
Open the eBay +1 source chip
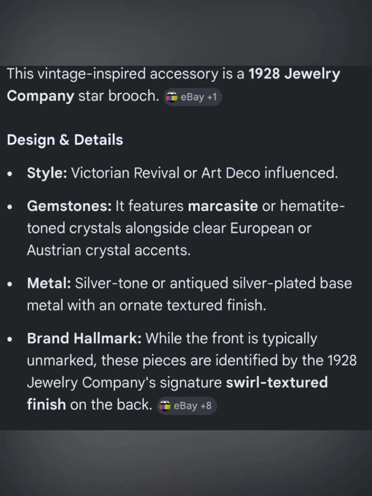click(193, 97)
